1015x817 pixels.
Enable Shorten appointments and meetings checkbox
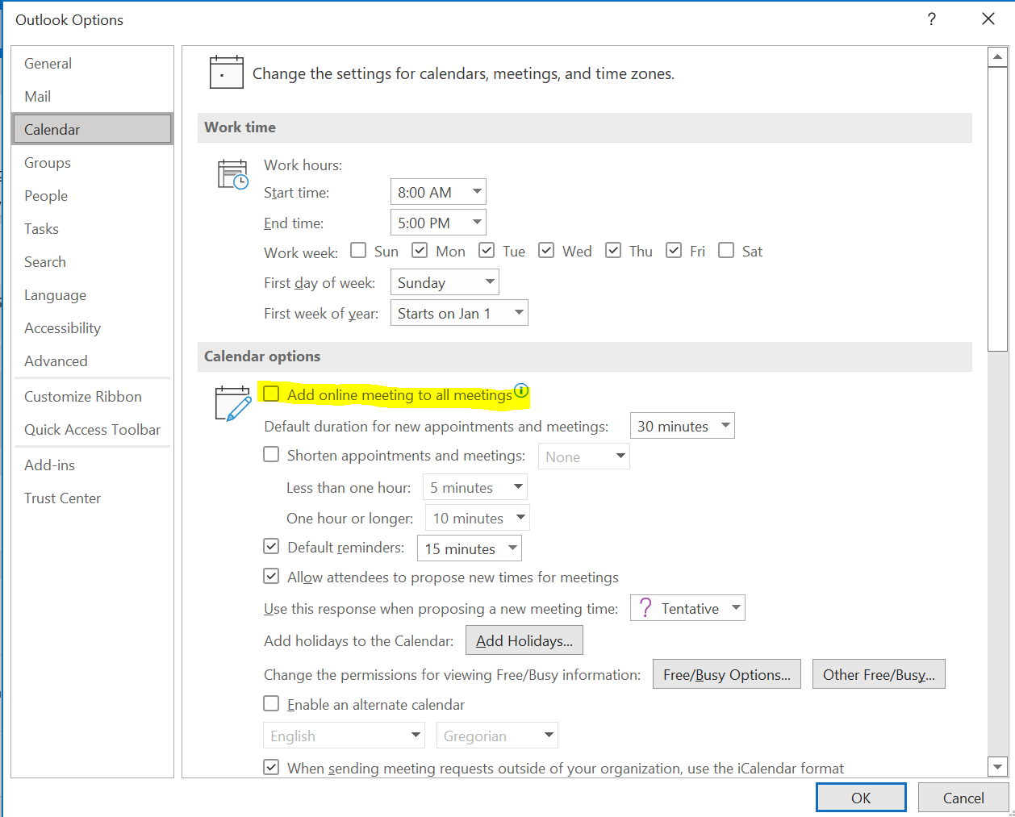pyautogui.click(x=271, y=454)
